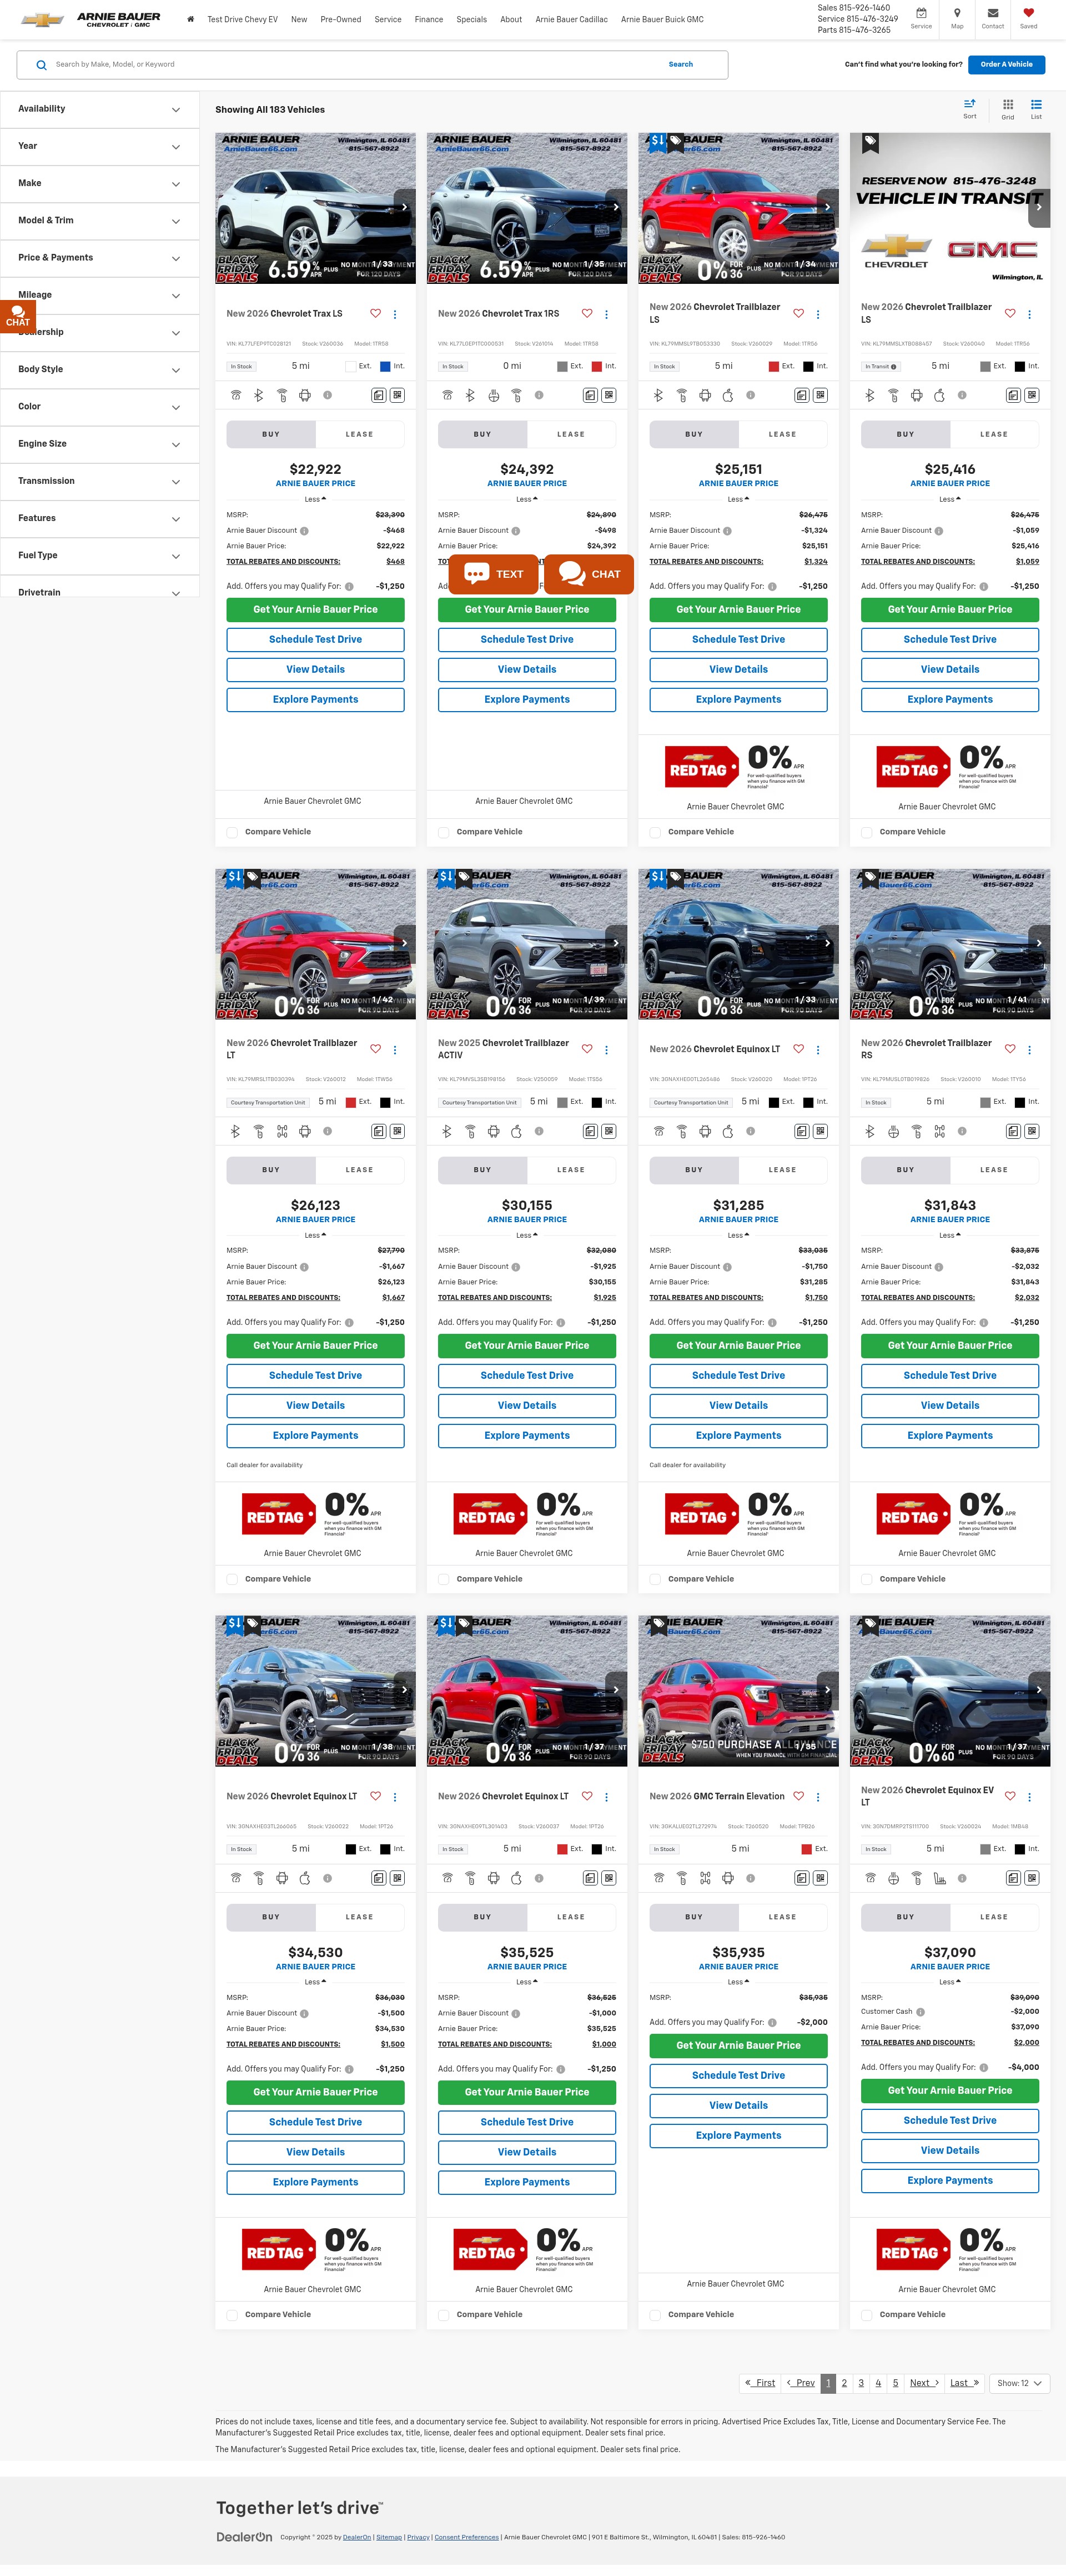Select LEASE tab on $22,922 Trax LS

tap(360, 434)
